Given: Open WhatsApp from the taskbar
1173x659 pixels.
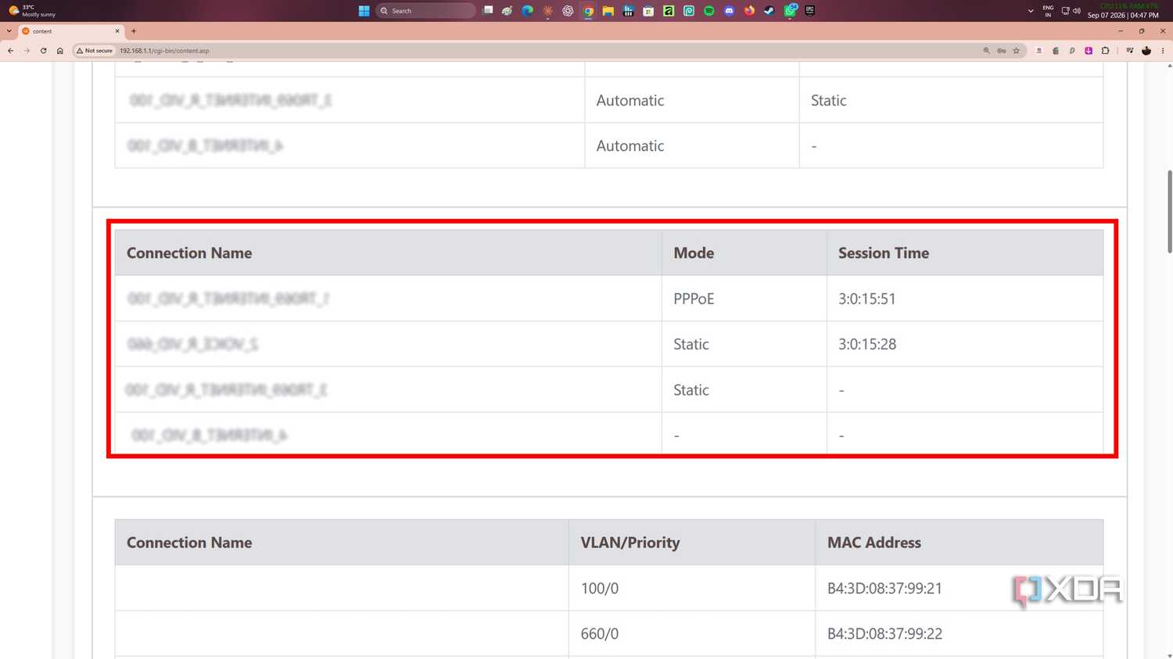Looking at the screenshot, I should (790, 11).
